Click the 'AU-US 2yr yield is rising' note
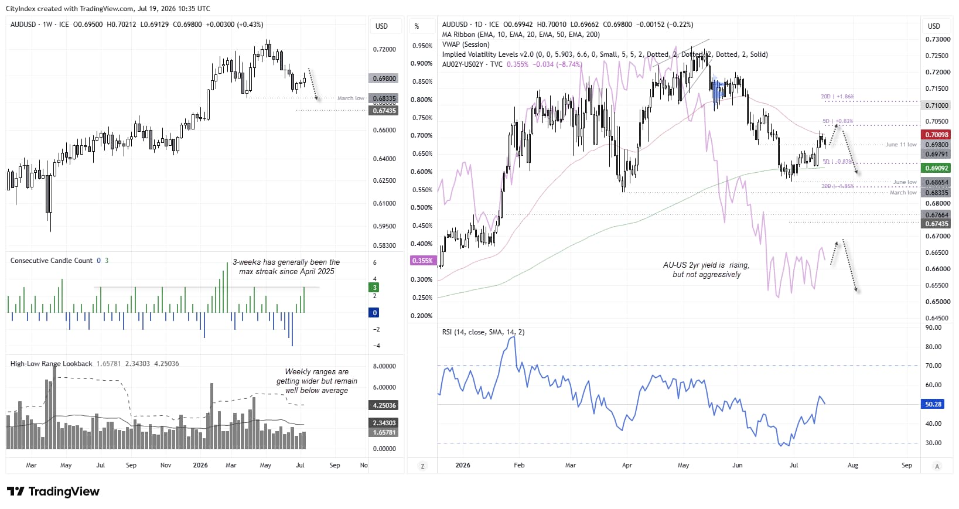959x509 pixels. click(706, 269)
